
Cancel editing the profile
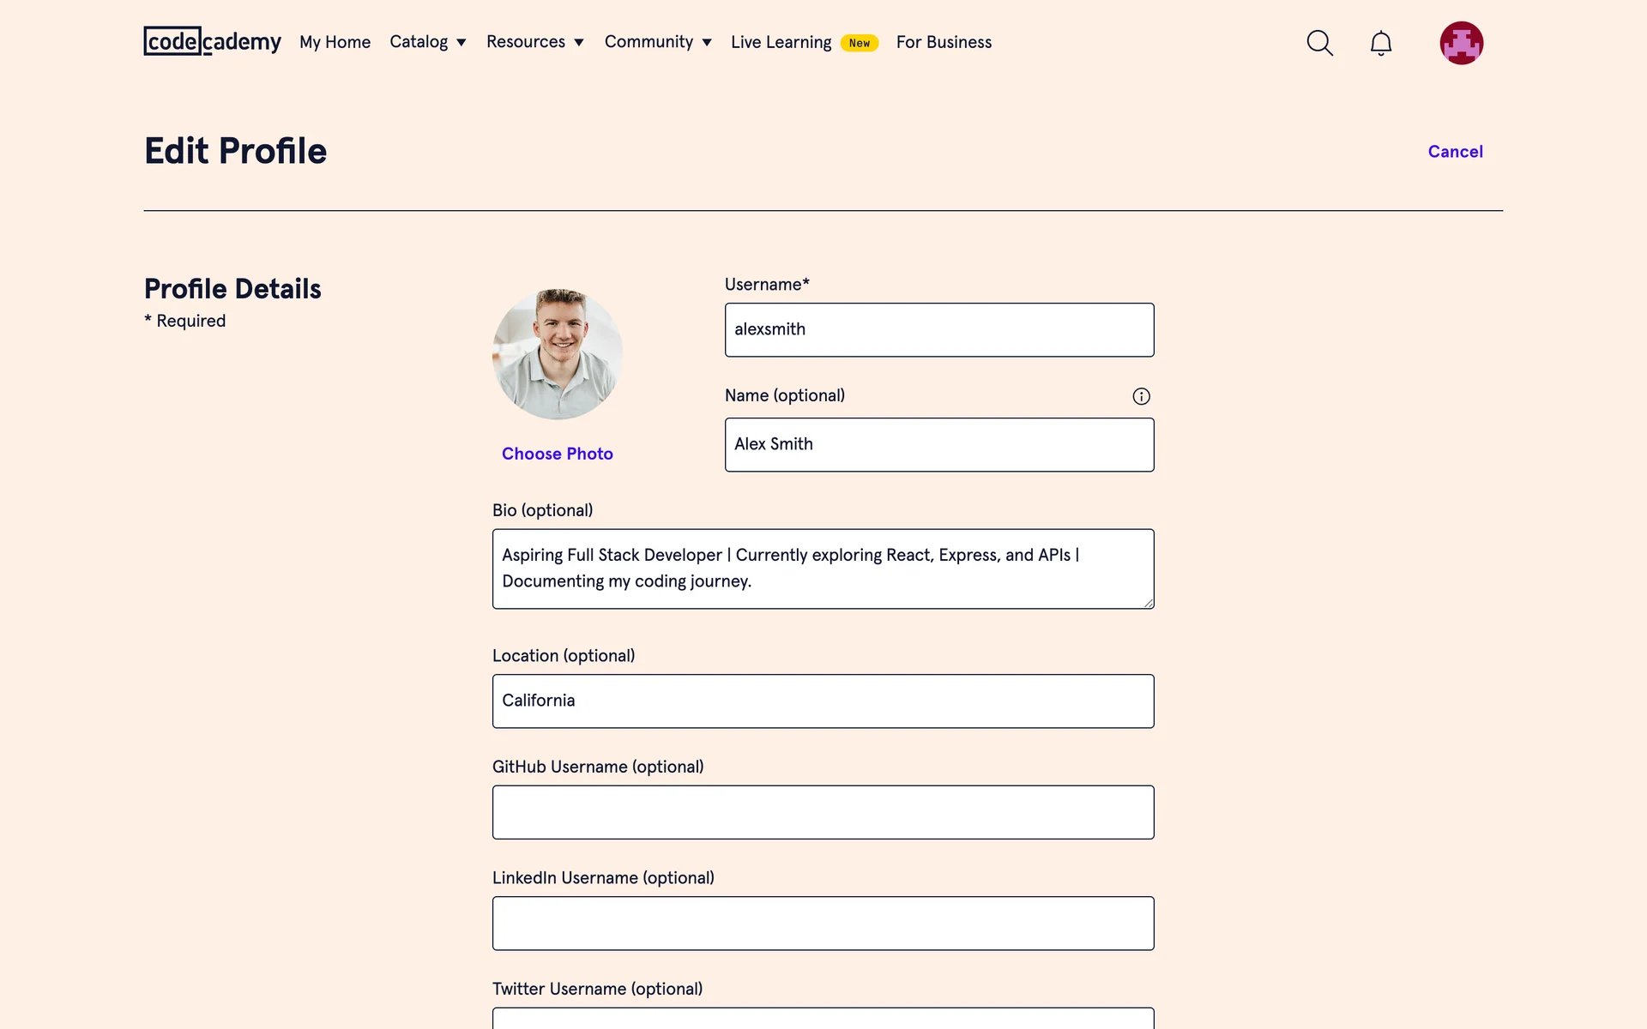click(1455, 152)
